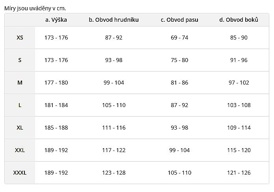The image size is (274, 192).
Task: Click the XXXL size row label
Action: tap(20, 173)
